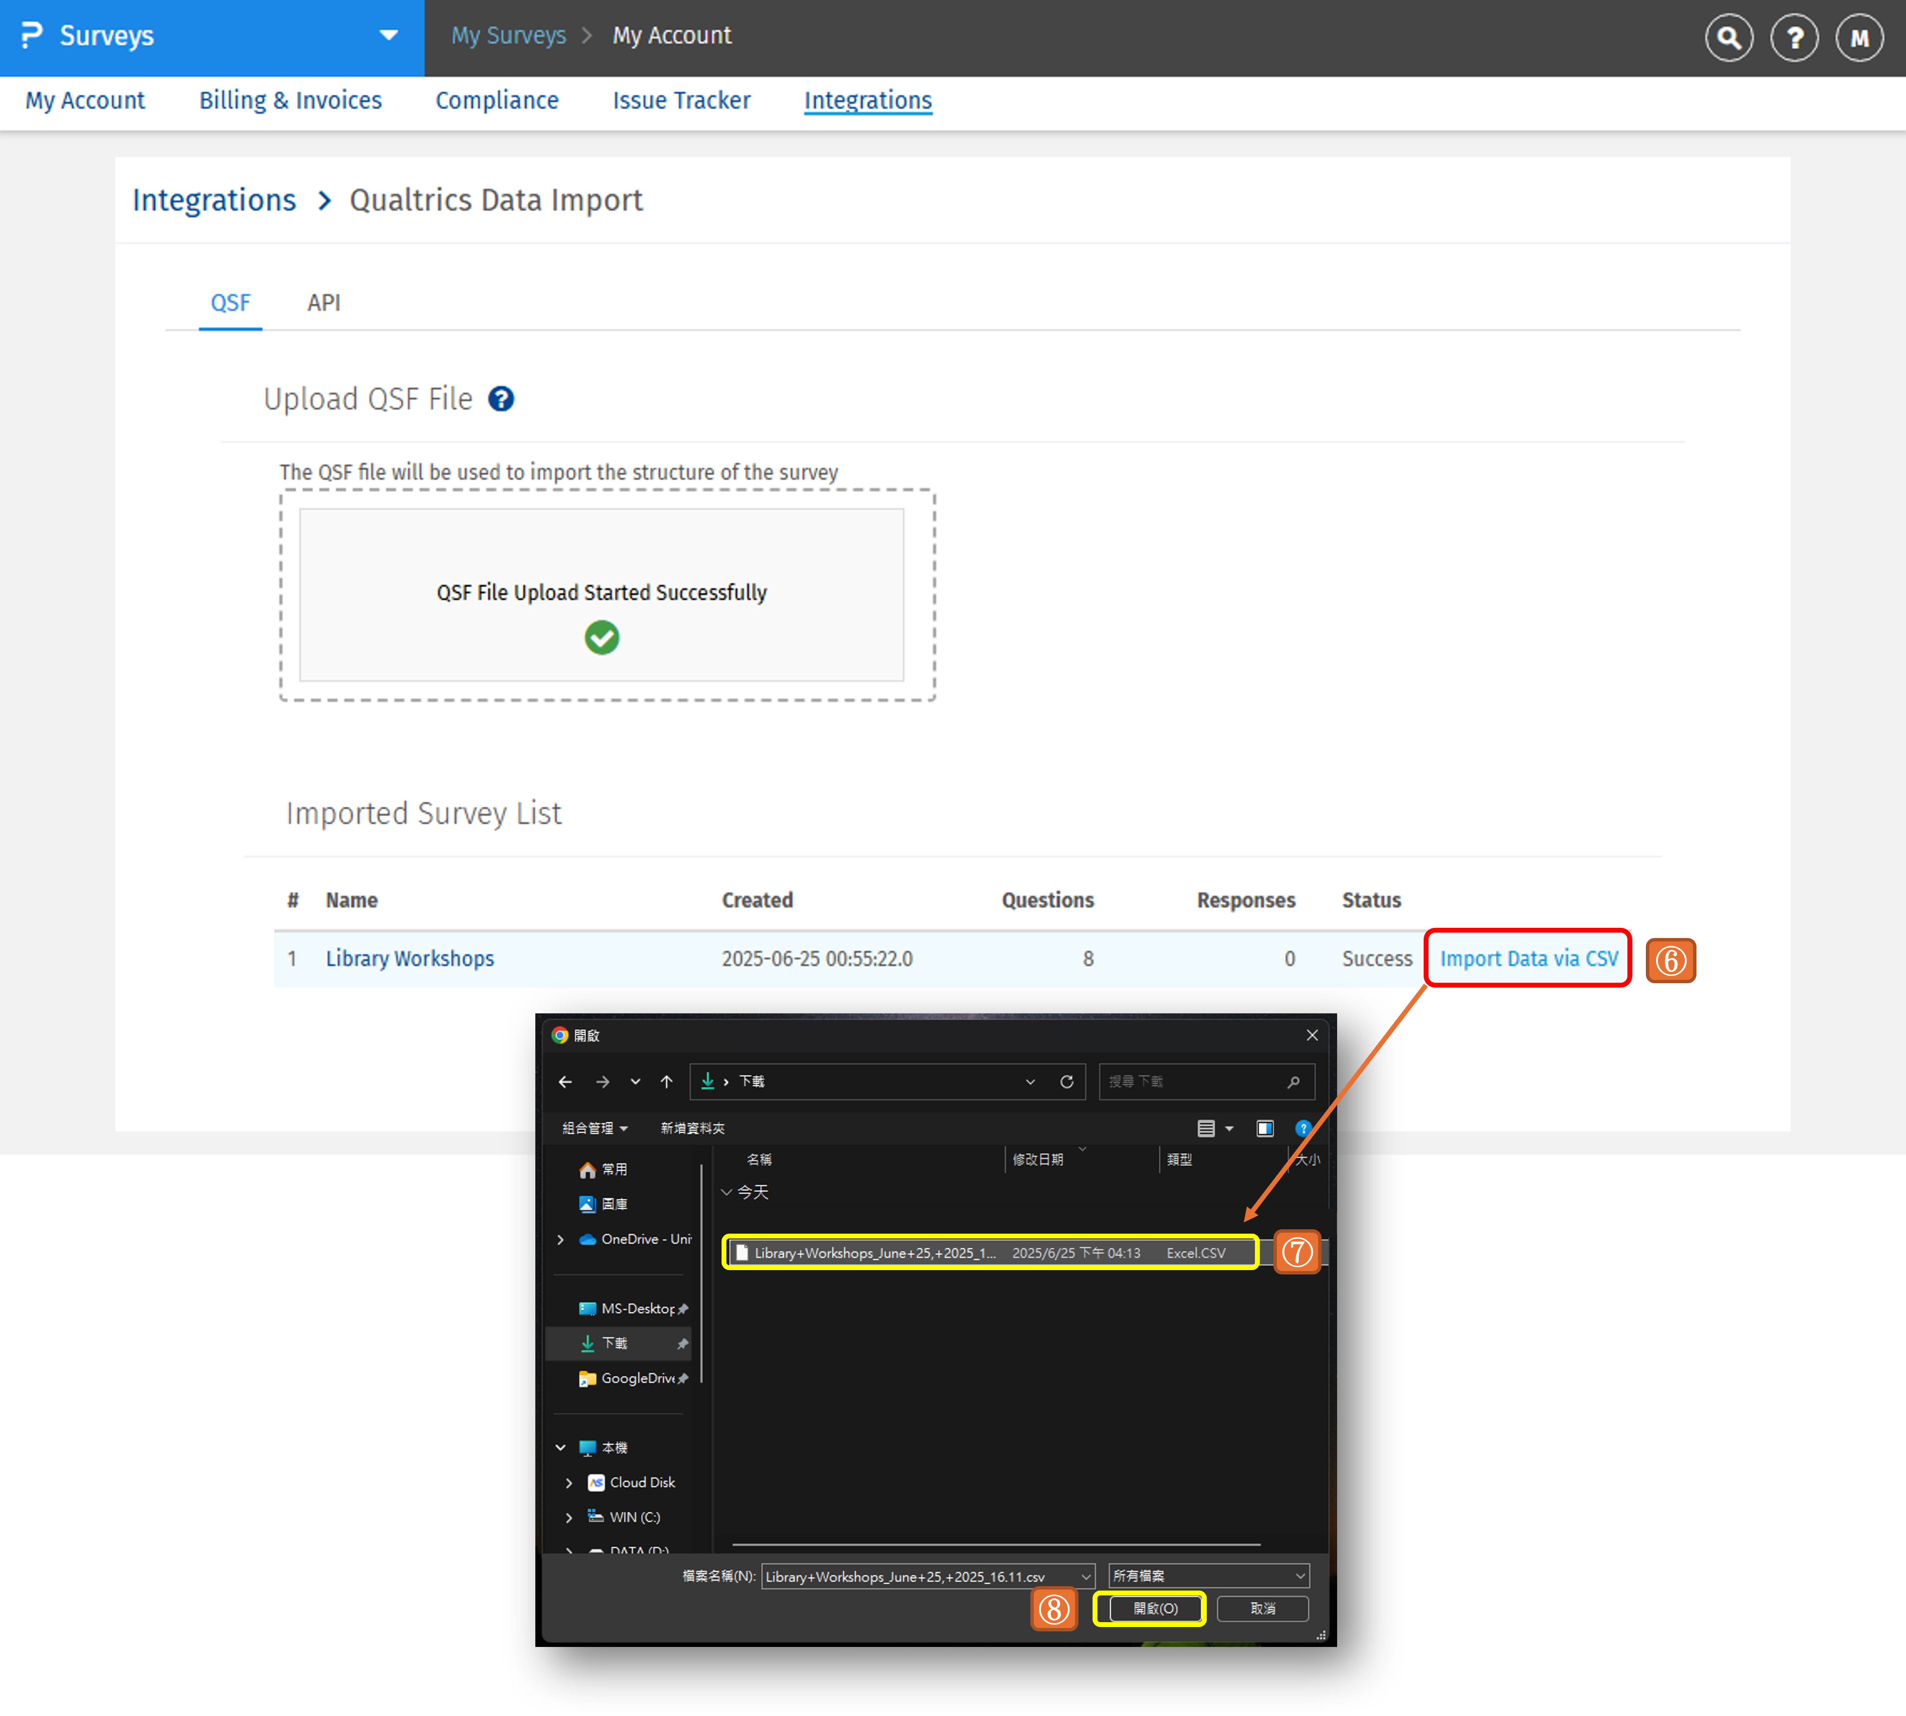Click the 開啟(O) open button
The image size is (1906, 1716).
click(x=1155, y=1609)
